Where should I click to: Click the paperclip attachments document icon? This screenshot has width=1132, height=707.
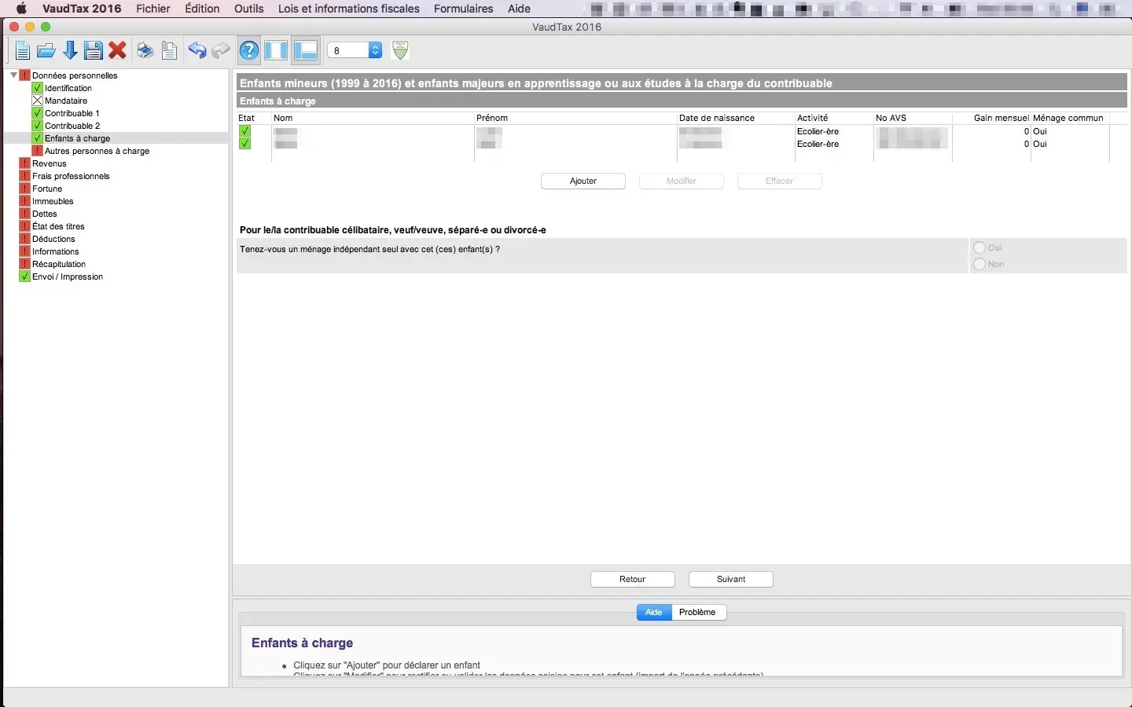(x=169, y=51)
